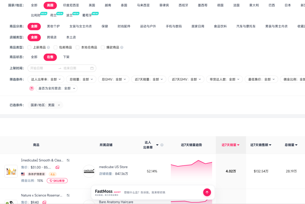Open Bare Anatomy Haircare store link
This screenshot has height=204, width=305.
point(116,202)
